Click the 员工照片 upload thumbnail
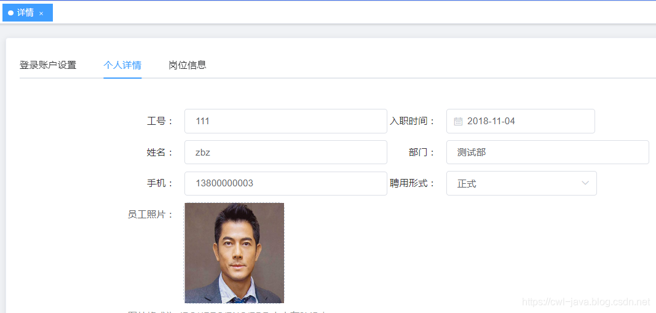Viewport: 656px width, 313px height. (x=234, y=253)
